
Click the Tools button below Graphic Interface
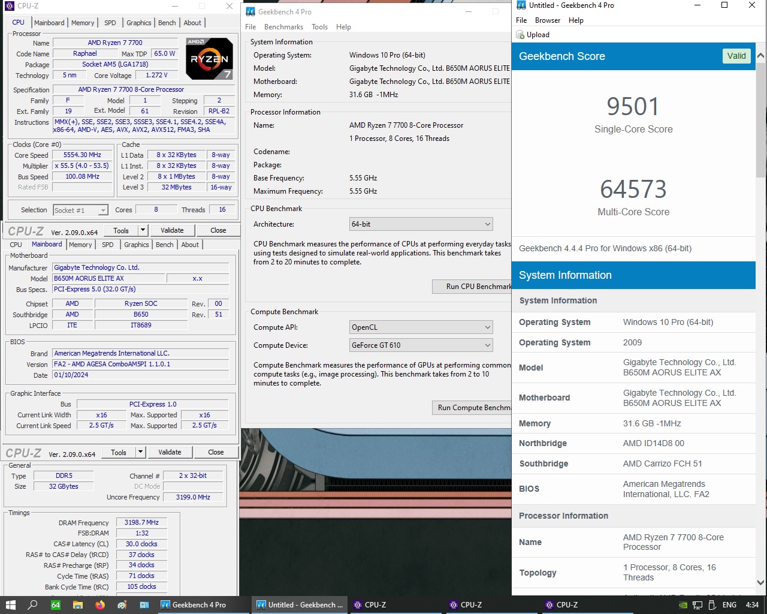[119, 452]
